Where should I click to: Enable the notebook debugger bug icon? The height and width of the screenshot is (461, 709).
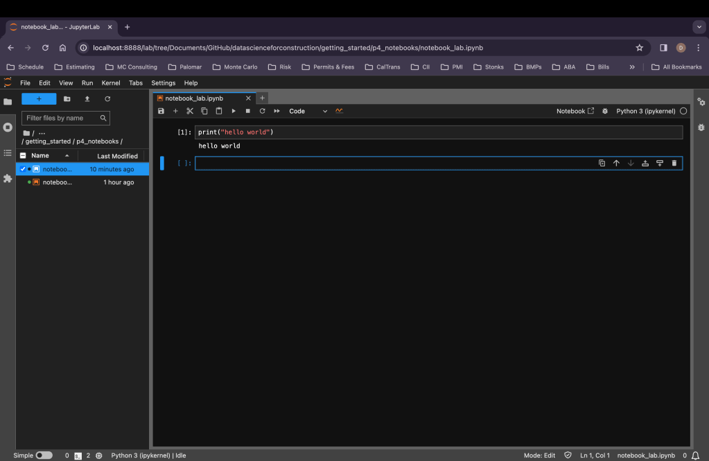coord(605,111)
